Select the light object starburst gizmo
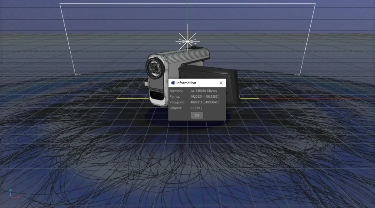Viewport: 375px width, 208px height. click(x=187, y=41)
